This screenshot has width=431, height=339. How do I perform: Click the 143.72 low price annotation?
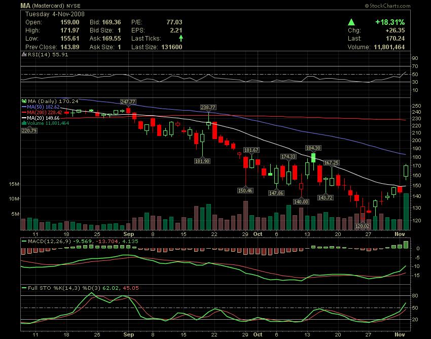326,197
